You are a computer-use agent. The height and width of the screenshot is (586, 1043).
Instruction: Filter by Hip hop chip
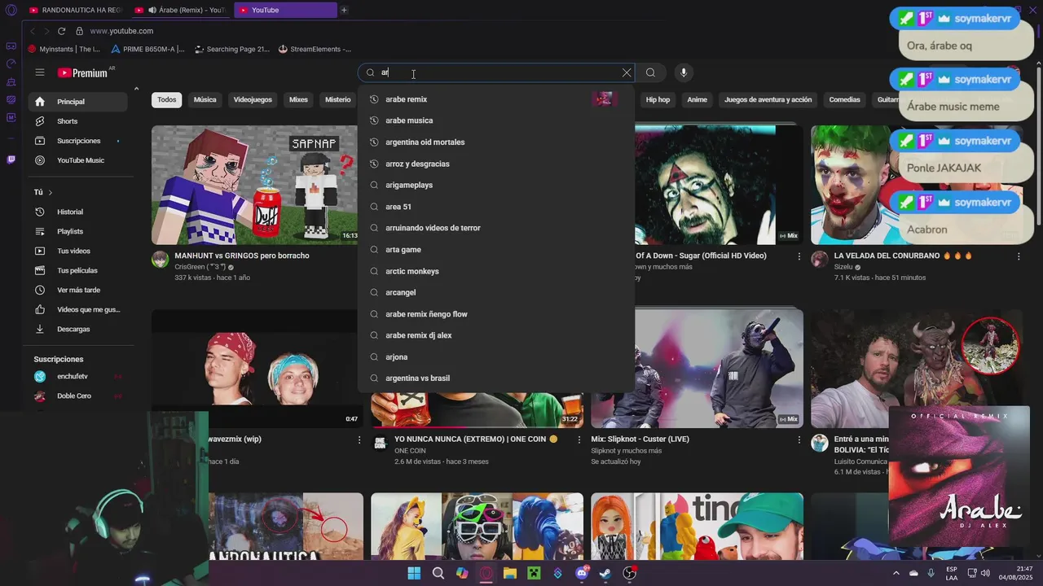pos(658,100)
